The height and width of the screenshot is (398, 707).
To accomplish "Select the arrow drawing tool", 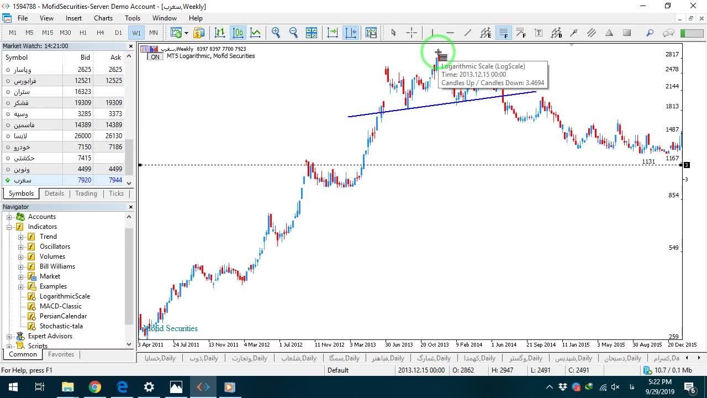I will (574, 33).
